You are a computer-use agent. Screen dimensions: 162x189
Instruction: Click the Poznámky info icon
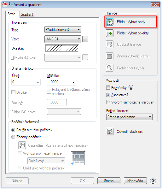131,87
